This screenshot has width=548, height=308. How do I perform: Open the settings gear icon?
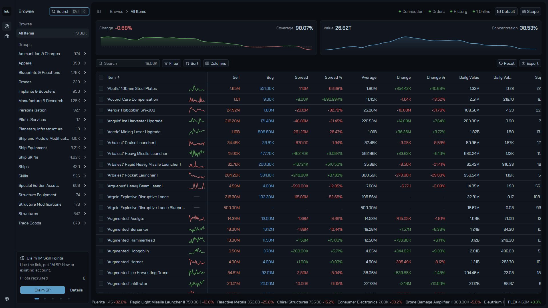tap(7, 299)
